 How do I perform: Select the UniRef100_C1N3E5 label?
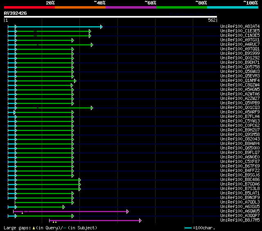[x=240, y=36]
